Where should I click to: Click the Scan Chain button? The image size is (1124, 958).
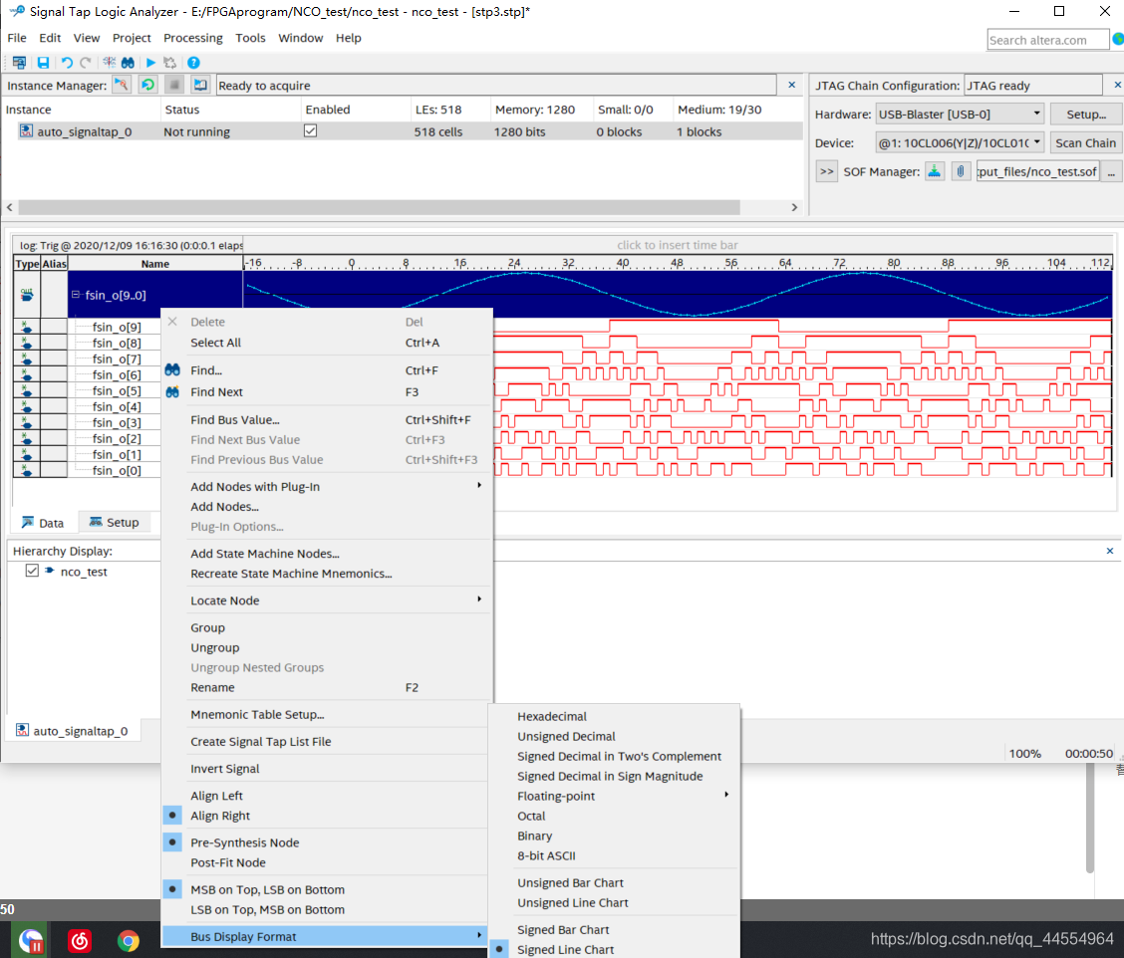[x=1085, y=142]
